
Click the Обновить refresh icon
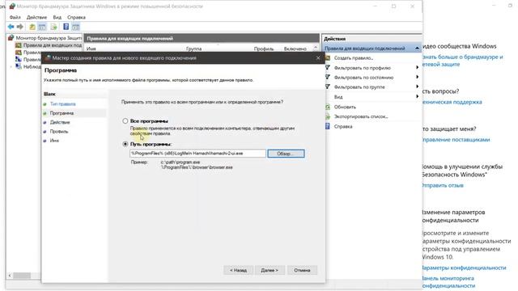328,107
